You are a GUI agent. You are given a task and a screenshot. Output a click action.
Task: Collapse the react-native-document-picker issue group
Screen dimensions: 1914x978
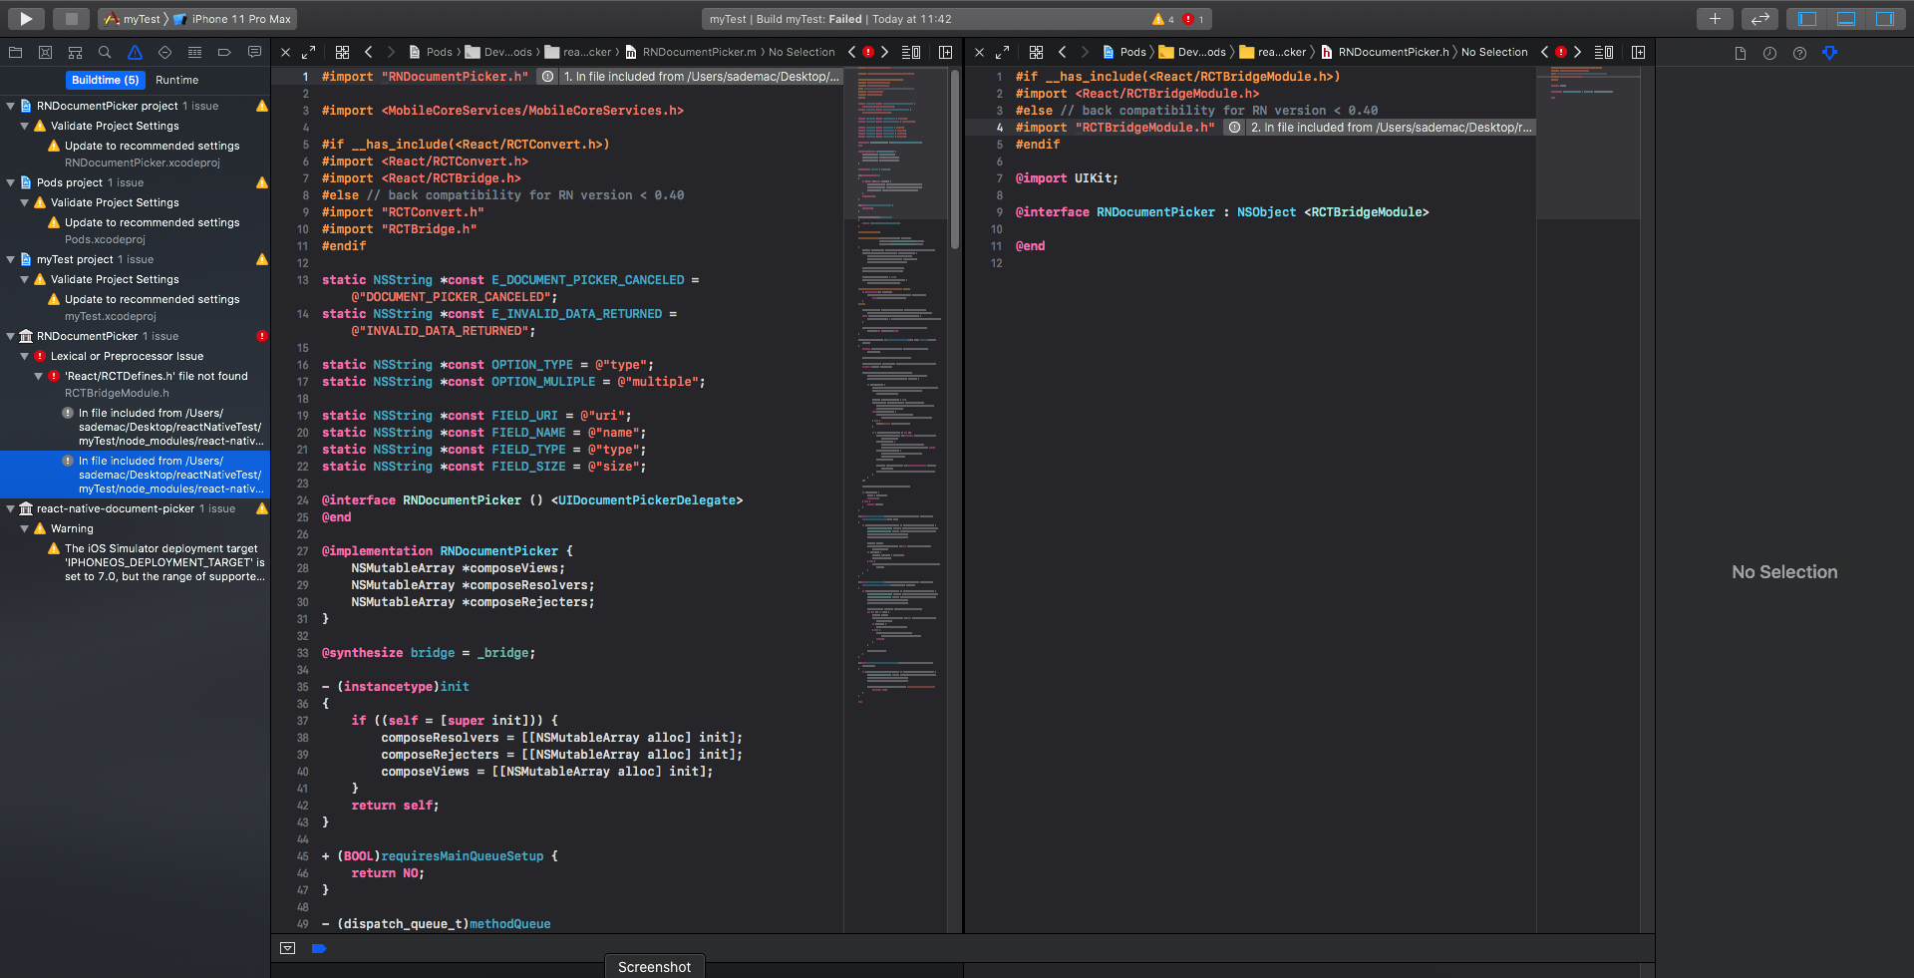[11, 508]
